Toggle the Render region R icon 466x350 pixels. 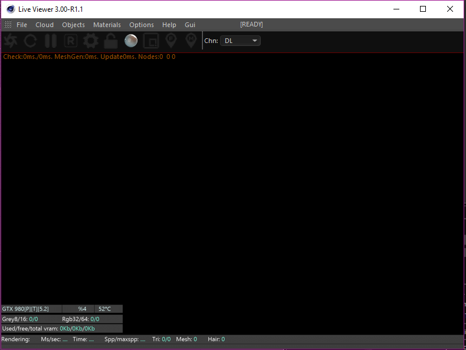tap(71, 41)
